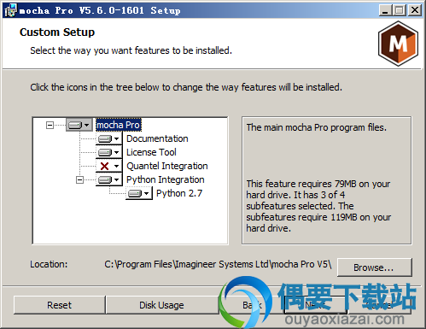Click the install location path text

point(218,264)
